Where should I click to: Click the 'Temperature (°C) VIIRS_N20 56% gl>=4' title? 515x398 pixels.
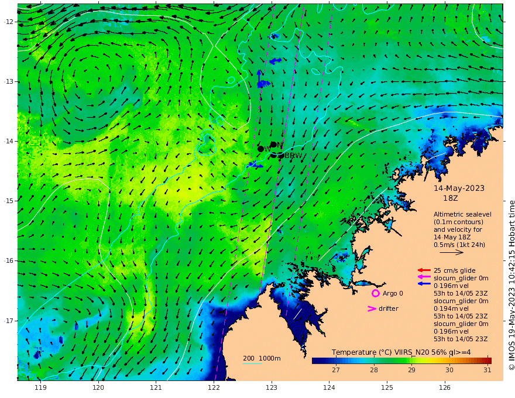401,352
